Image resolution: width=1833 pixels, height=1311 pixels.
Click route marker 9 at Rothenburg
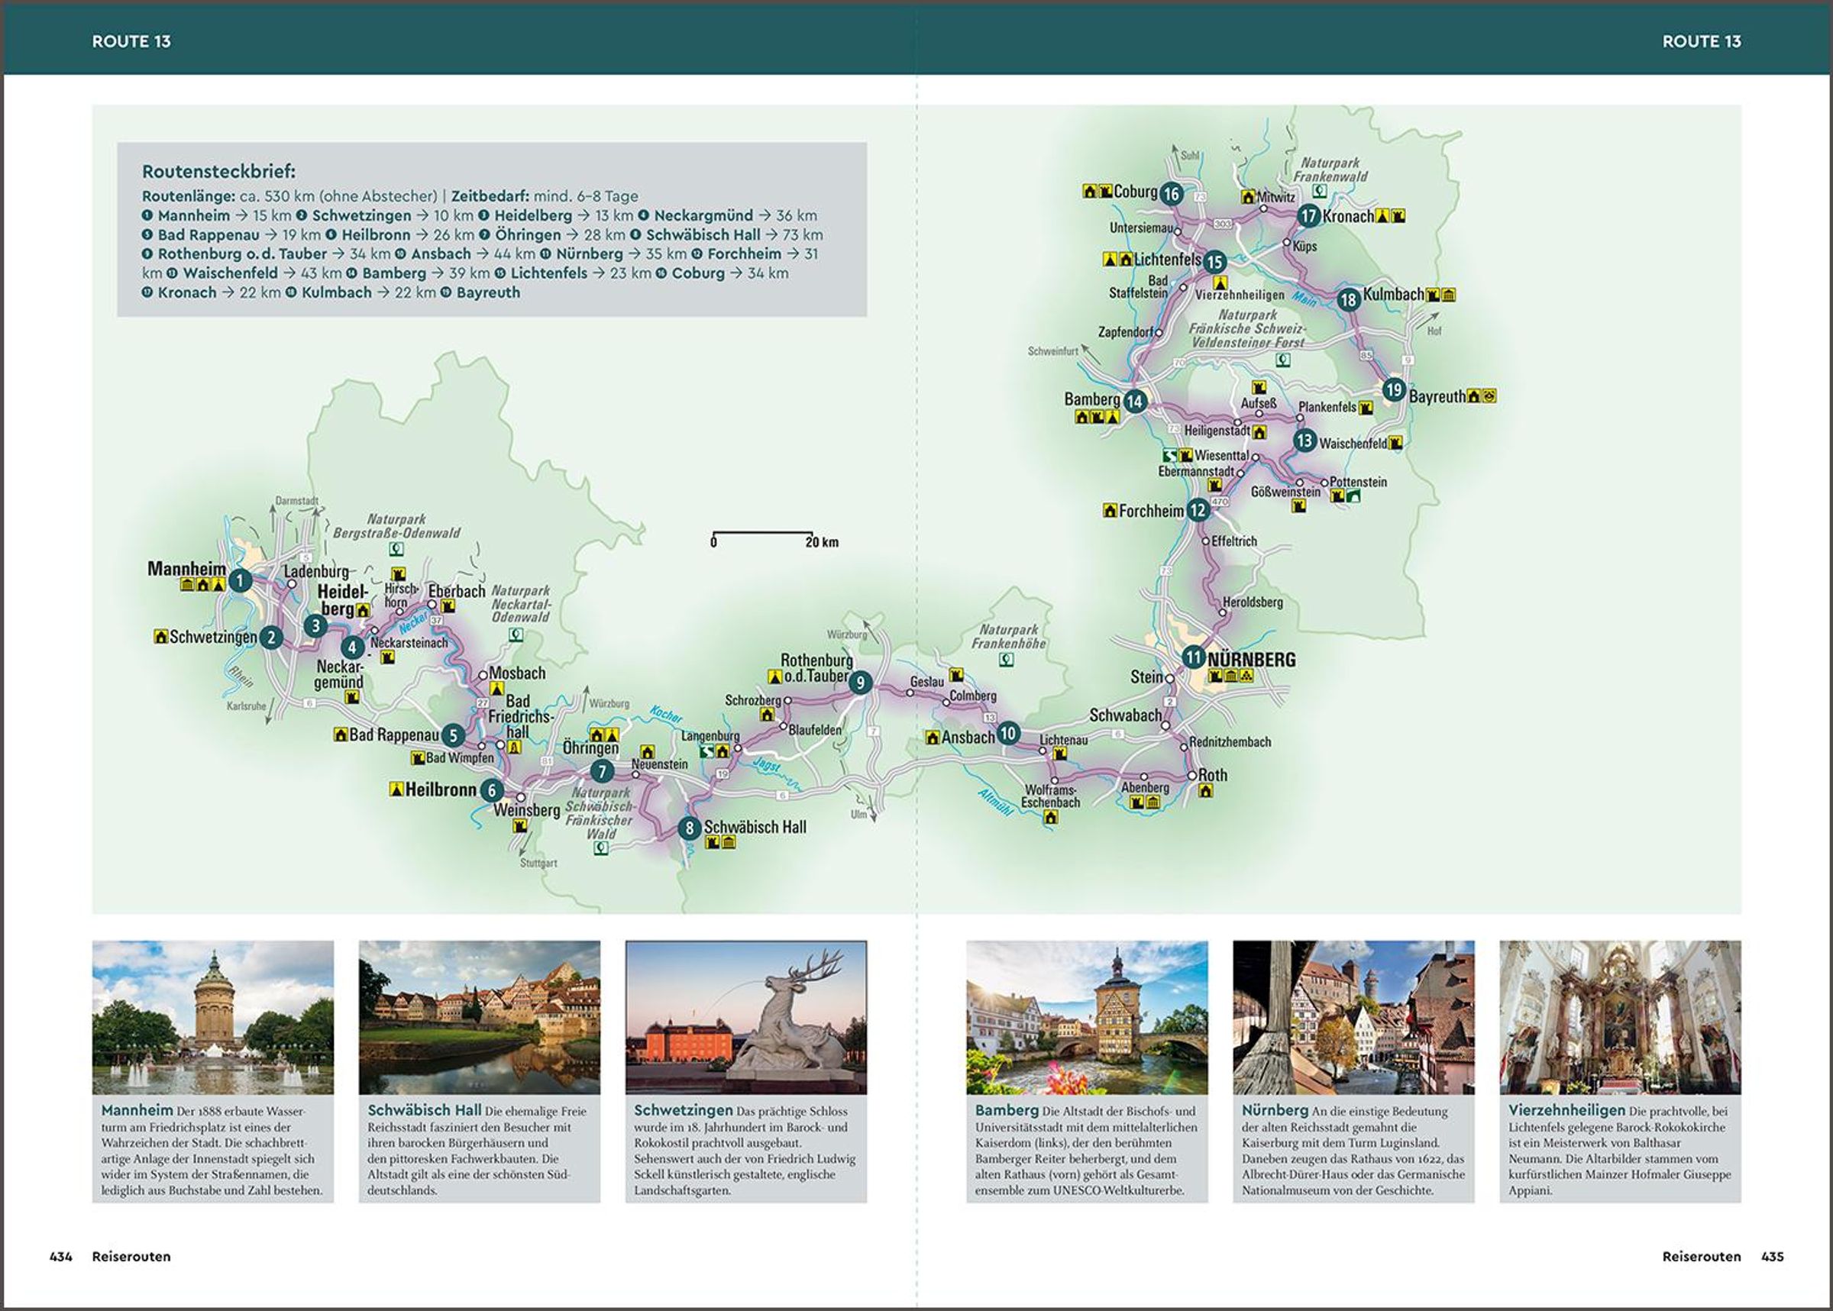(x=860, y=683)
